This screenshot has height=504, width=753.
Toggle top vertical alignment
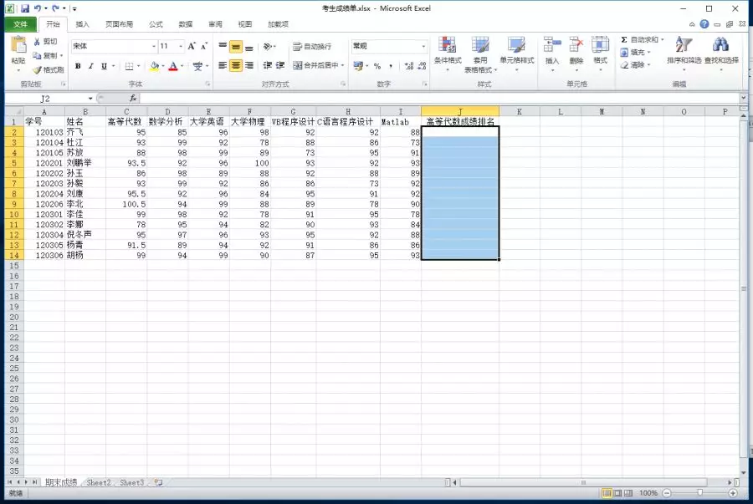click(x=223, y=47)
